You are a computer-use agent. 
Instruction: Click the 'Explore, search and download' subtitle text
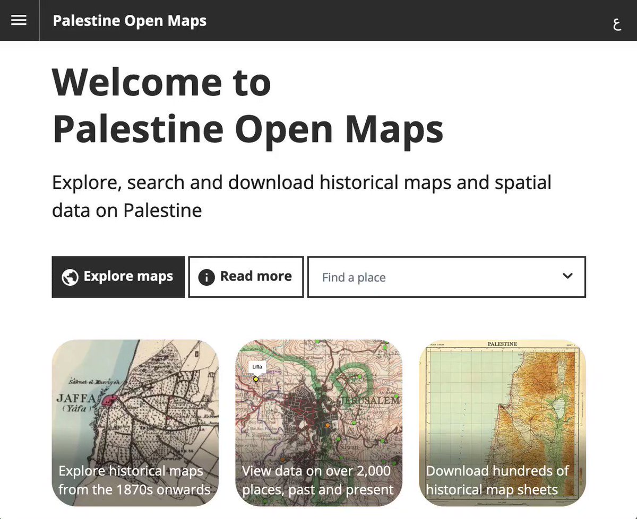(302, 196)
